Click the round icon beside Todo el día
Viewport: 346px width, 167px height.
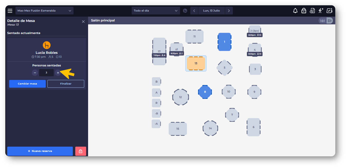(185, 11)
